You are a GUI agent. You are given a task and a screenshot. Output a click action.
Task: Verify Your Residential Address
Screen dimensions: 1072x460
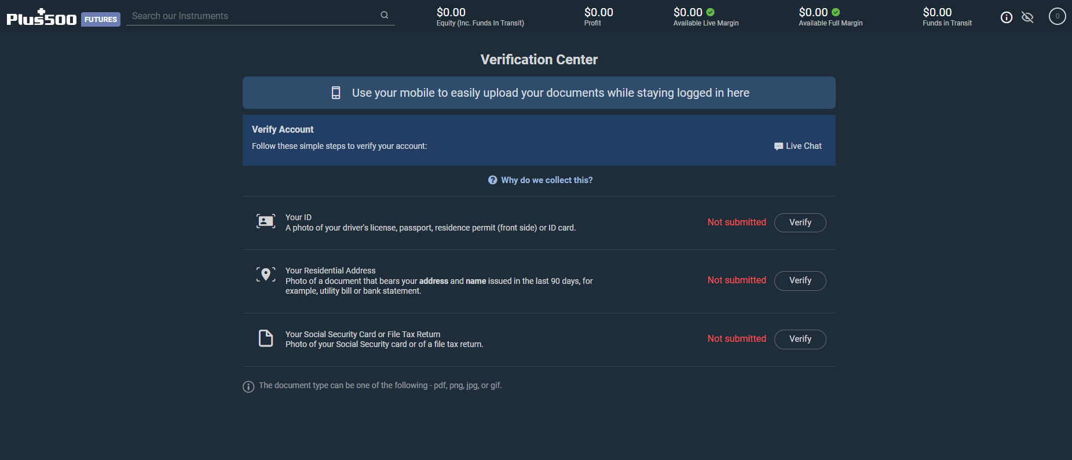[800, 280]
